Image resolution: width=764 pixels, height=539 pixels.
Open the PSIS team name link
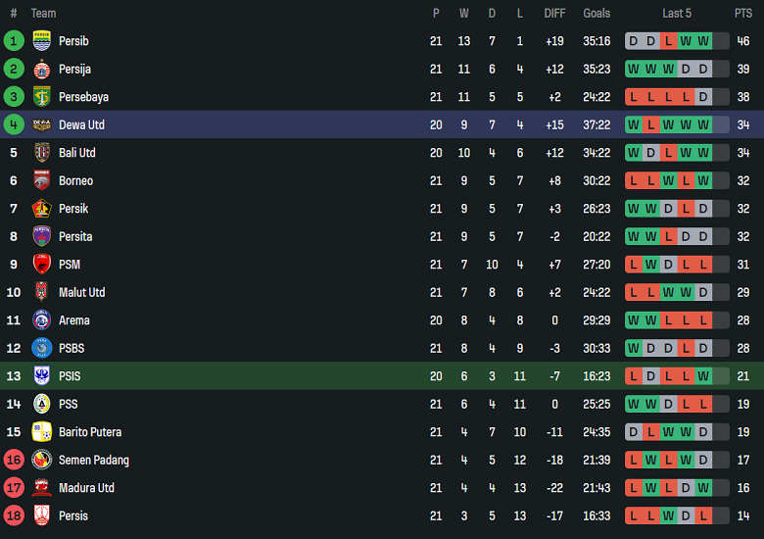pos(71,376)
